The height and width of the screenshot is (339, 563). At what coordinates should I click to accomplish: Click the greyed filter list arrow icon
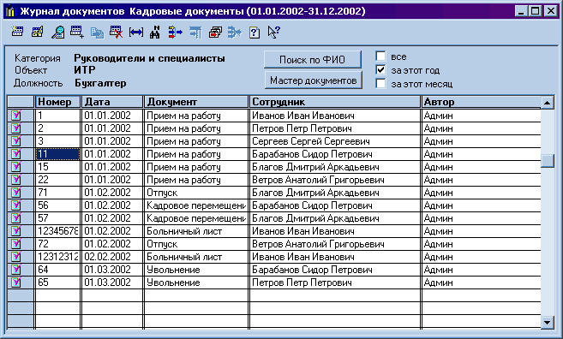click(x=195, y=33)
